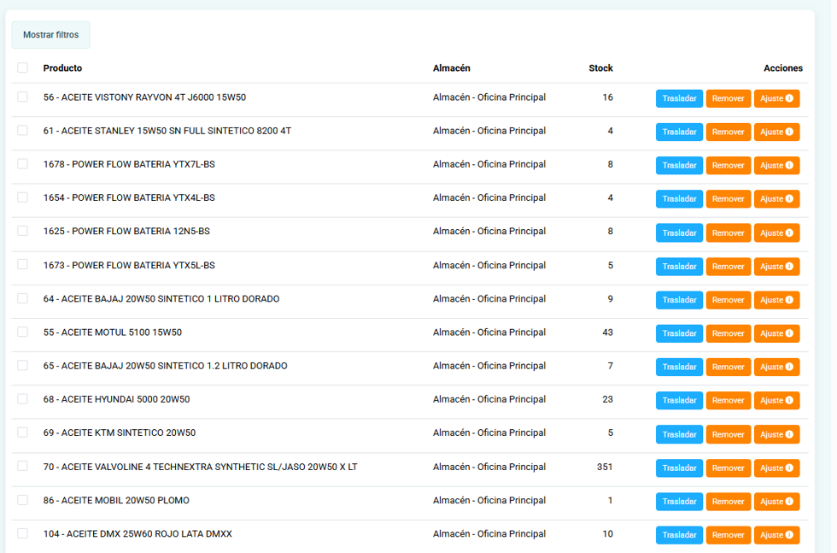The height and width of the screenshot is (553, 837).
Task: Toggle the select-all checkbox in header
Action: (x=22, y=68)
